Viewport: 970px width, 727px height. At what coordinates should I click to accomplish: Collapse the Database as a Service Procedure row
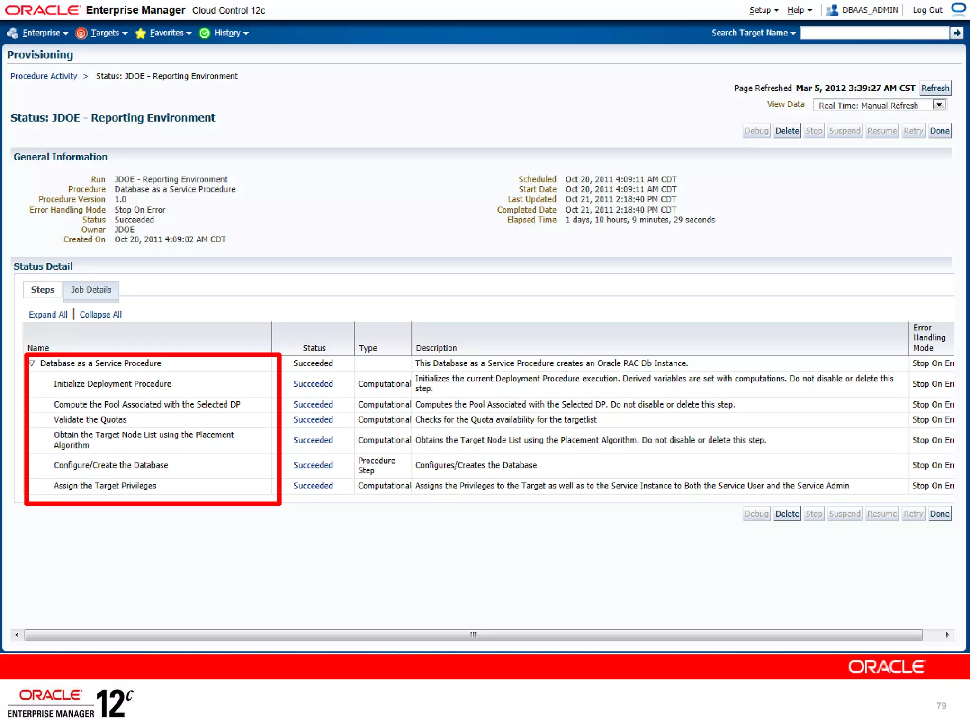point(32,363)
